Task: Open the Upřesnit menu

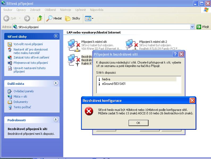Action: point(81,10)
